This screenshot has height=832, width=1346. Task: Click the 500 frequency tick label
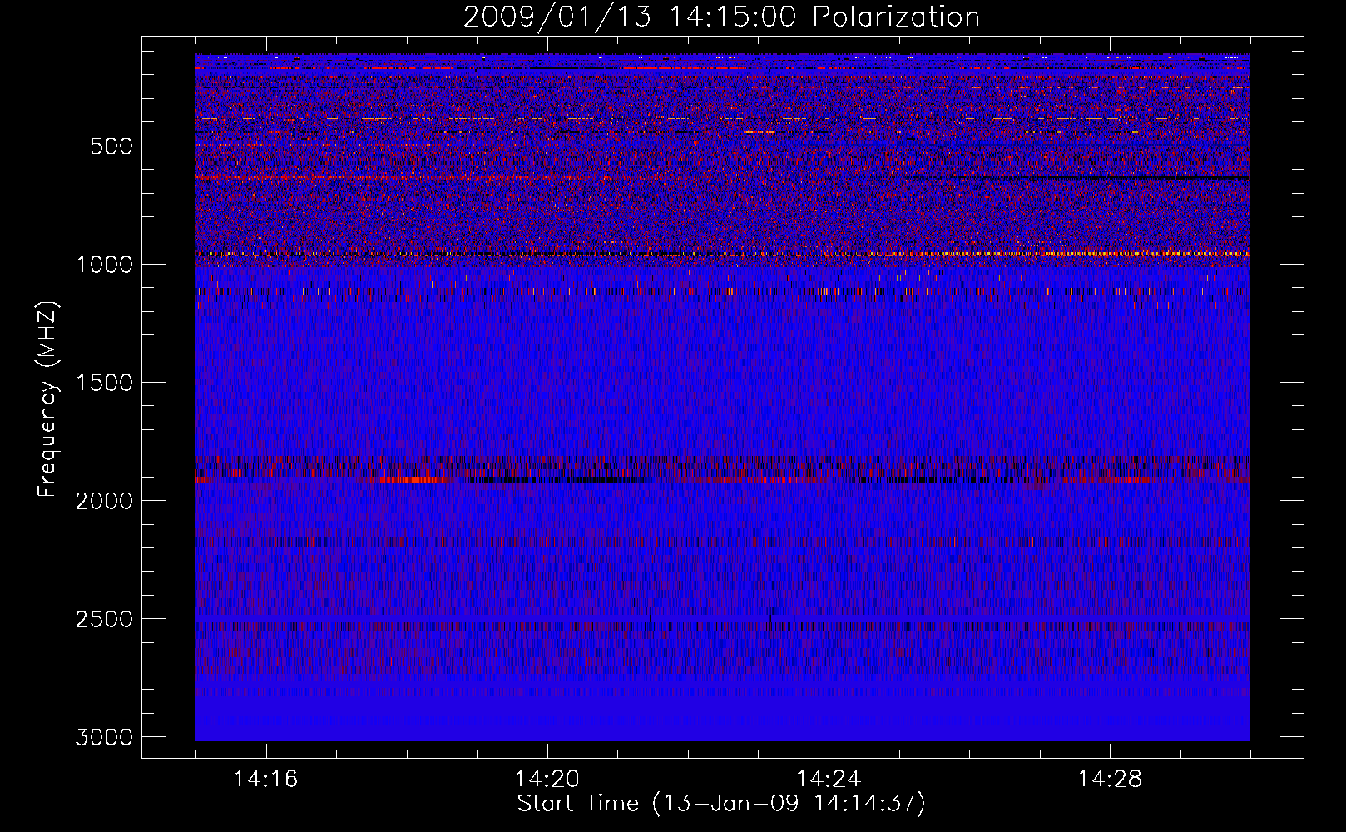click(111, 146)
